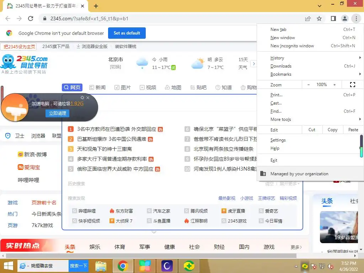Choose New Incognito window
This screenshot has height=273, width=364.
(310, 46)
